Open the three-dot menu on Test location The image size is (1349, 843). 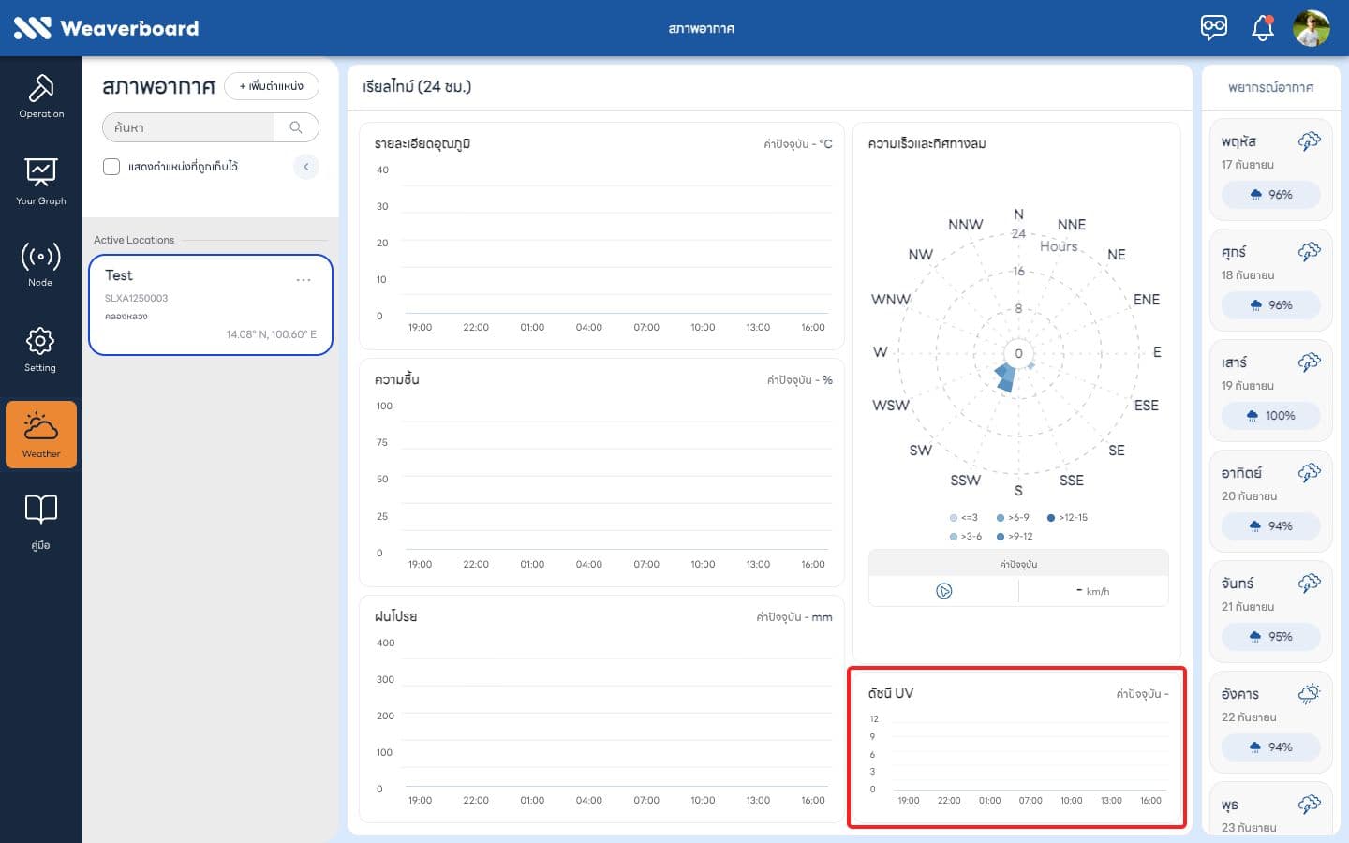[304, 280]
